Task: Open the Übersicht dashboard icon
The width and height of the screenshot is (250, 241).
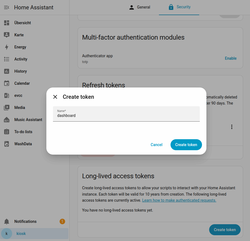Action: (7, 23)
